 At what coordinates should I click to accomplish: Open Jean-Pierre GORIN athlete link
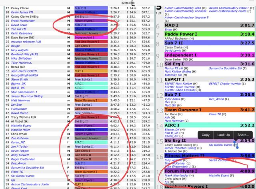point(24,71)
